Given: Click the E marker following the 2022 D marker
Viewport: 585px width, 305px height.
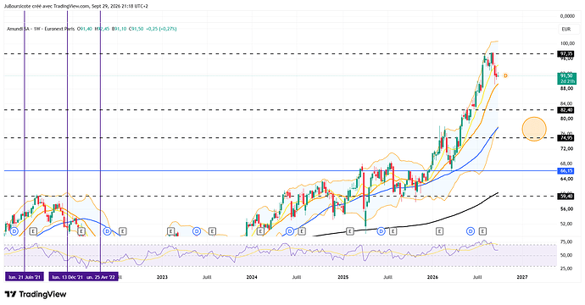Looking at the screenshot, I should pos(123,231).
